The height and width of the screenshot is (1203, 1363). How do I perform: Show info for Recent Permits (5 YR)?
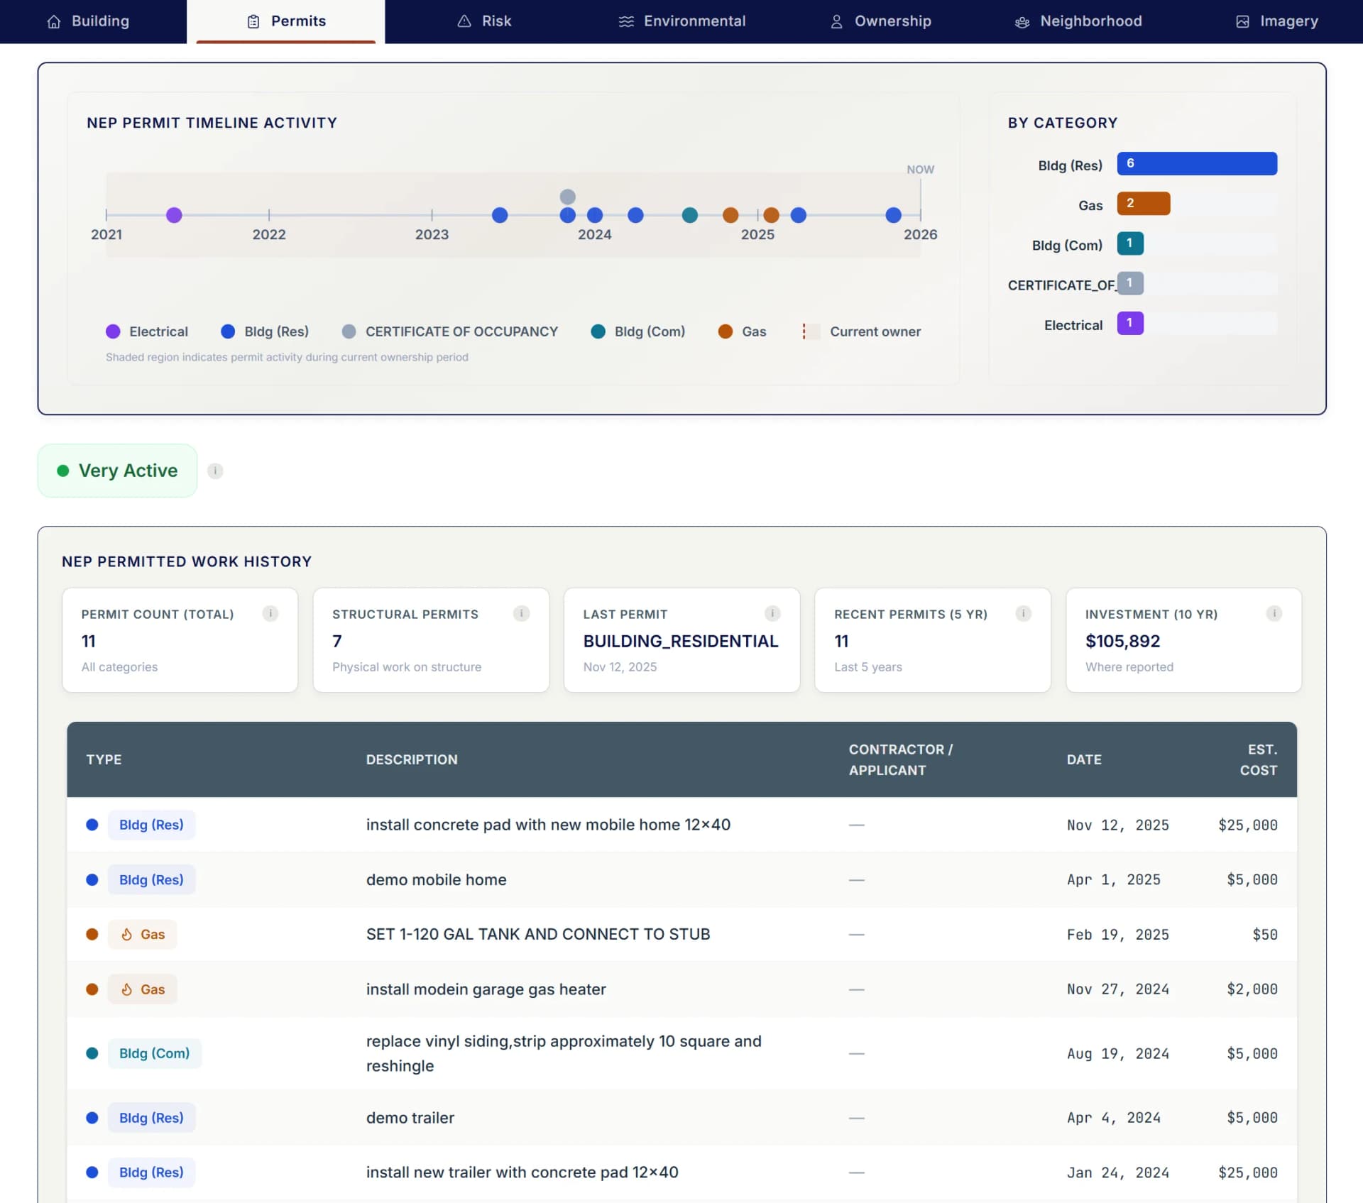[x=1023, y=613]
